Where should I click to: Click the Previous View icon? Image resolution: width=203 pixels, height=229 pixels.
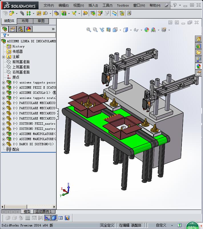coord(102,30)
